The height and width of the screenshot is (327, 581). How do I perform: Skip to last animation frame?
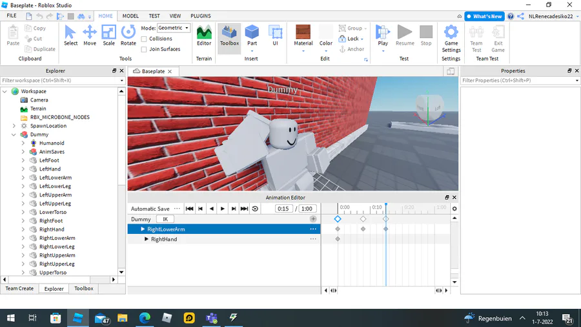(244, 209)
